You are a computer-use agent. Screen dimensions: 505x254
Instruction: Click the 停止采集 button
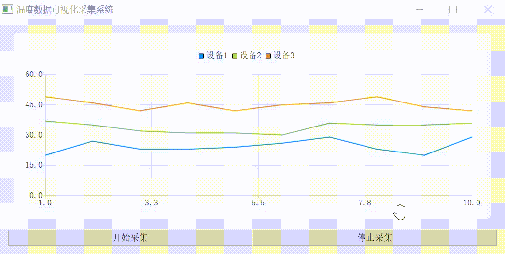click(375, 238)
